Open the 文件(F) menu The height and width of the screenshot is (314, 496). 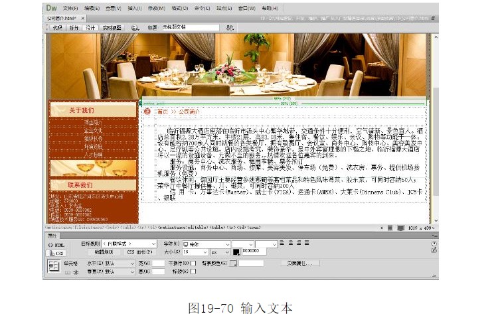pyautogui.click(x=70, y=8)
